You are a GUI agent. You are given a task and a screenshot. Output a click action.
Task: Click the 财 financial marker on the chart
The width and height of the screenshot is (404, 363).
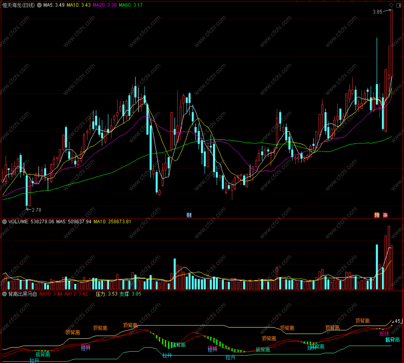189,215
